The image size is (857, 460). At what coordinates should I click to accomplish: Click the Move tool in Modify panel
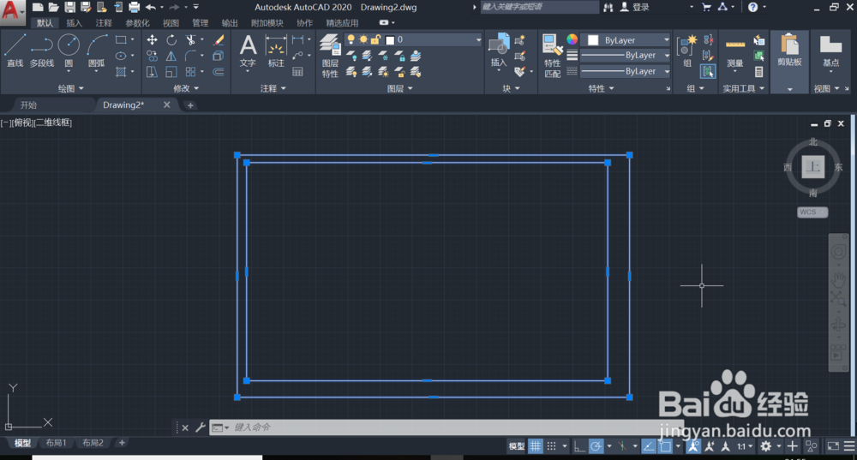(x=152, y=40)
